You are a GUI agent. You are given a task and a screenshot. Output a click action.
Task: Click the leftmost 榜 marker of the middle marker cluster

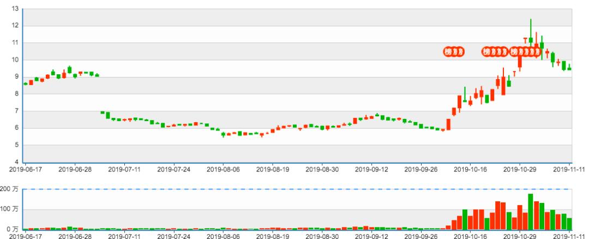point(486,51)
